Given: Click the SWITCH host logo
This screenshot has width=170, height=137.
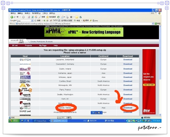Looking at the screenshot, I should [25, 60].
